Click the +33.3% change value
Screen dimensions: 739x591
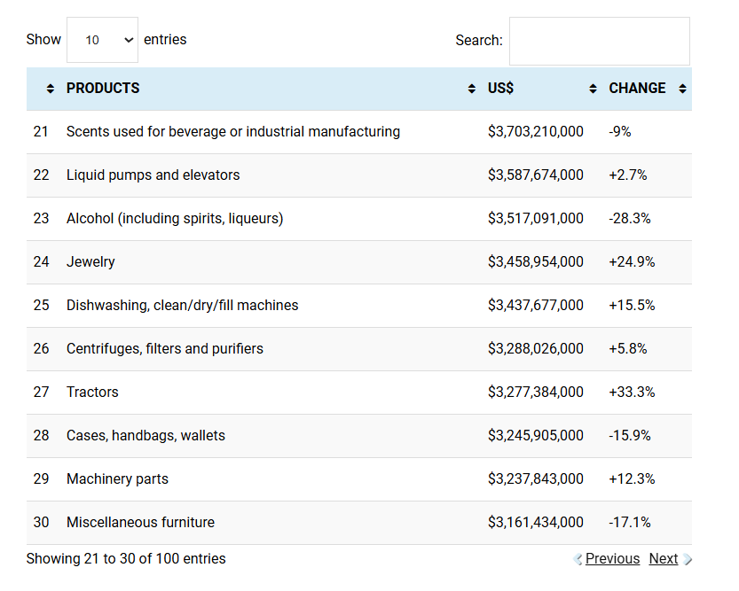click(x=632, y=392)
